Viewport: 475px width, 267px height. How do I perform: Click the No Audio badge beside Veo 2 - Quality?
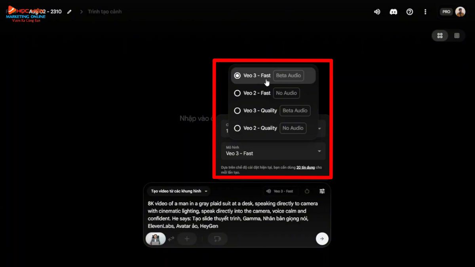point(293,128)
